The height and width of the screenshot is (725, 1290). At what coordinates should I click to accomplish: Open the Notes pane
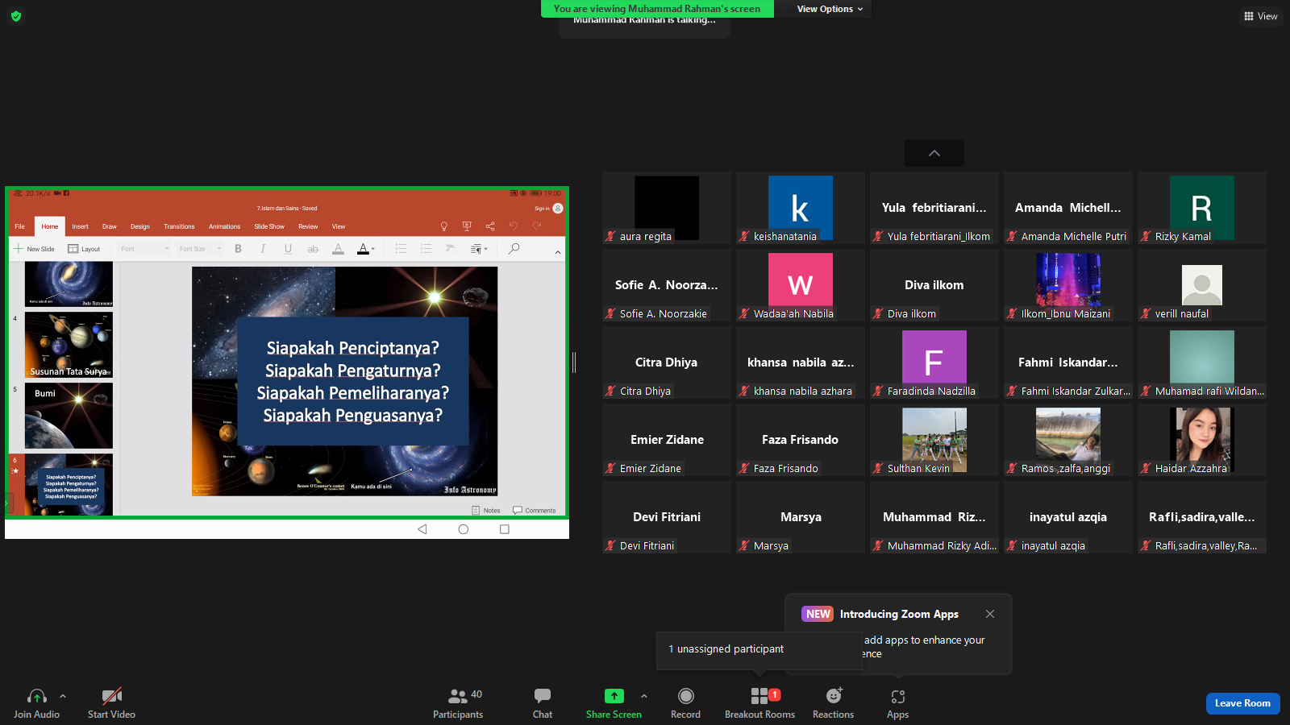click(486, 511)
